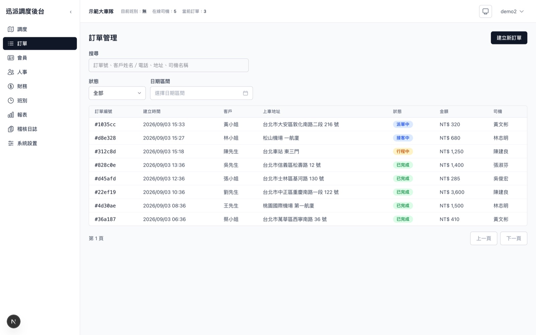The width and height of the screenshot is (536, 335).
Task: Click address 松山機場 一航廈
Action: 281,138
